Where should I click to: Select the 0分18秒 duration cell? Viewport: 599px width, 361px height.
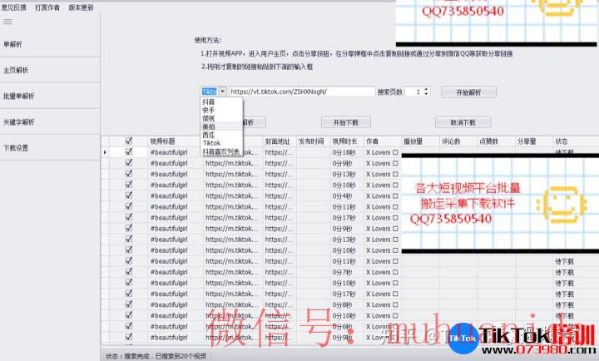click(347, 152)
